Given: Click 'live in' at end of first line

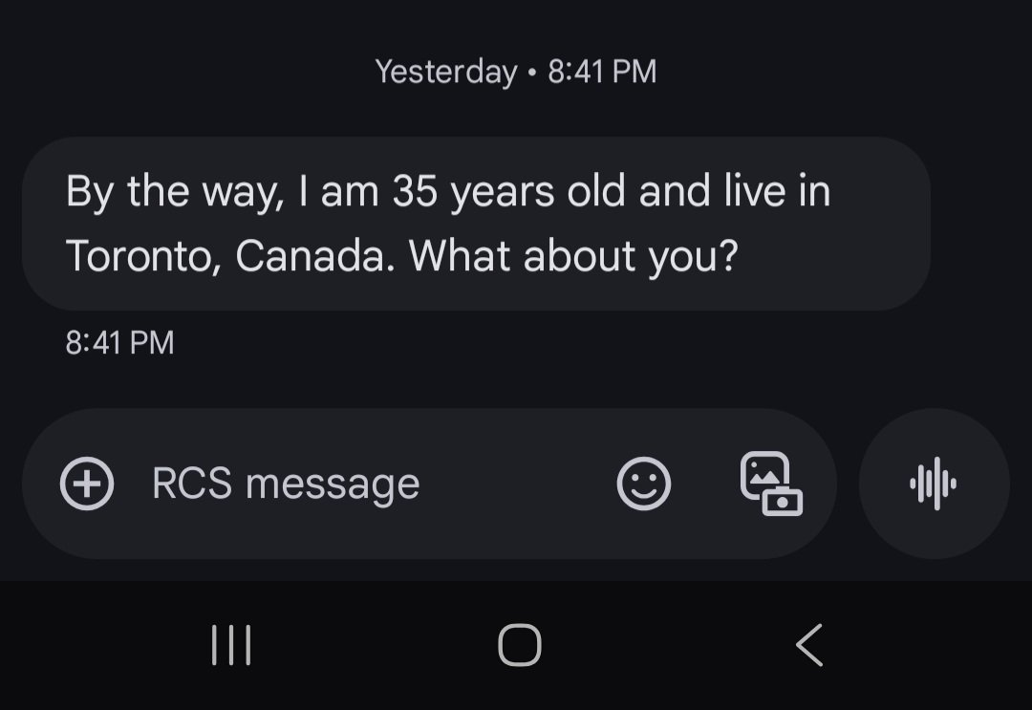Looking at the screenshot, I should (x=777, y=191).
